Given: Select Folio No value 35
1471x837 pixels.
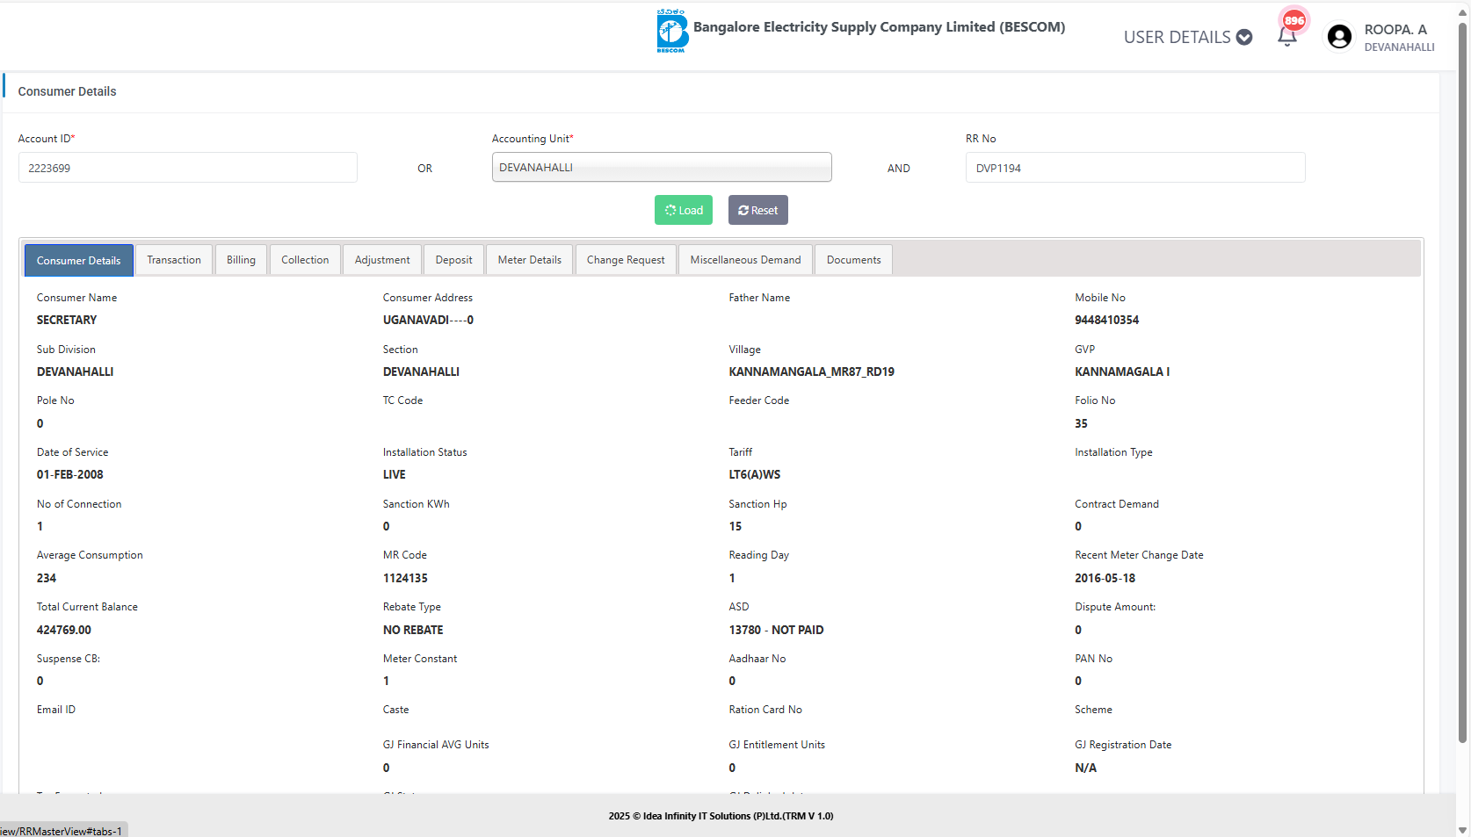Looking at the screenshot, I should pyautogui.click(x=1081, y=423).
